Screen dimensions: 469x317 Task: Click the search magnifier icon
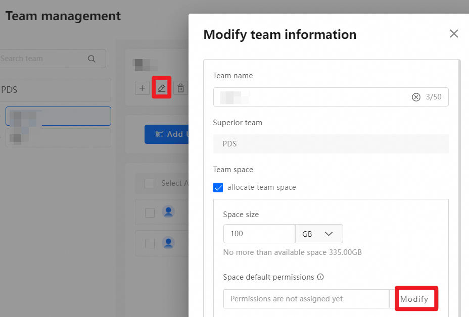click(91, 59)
